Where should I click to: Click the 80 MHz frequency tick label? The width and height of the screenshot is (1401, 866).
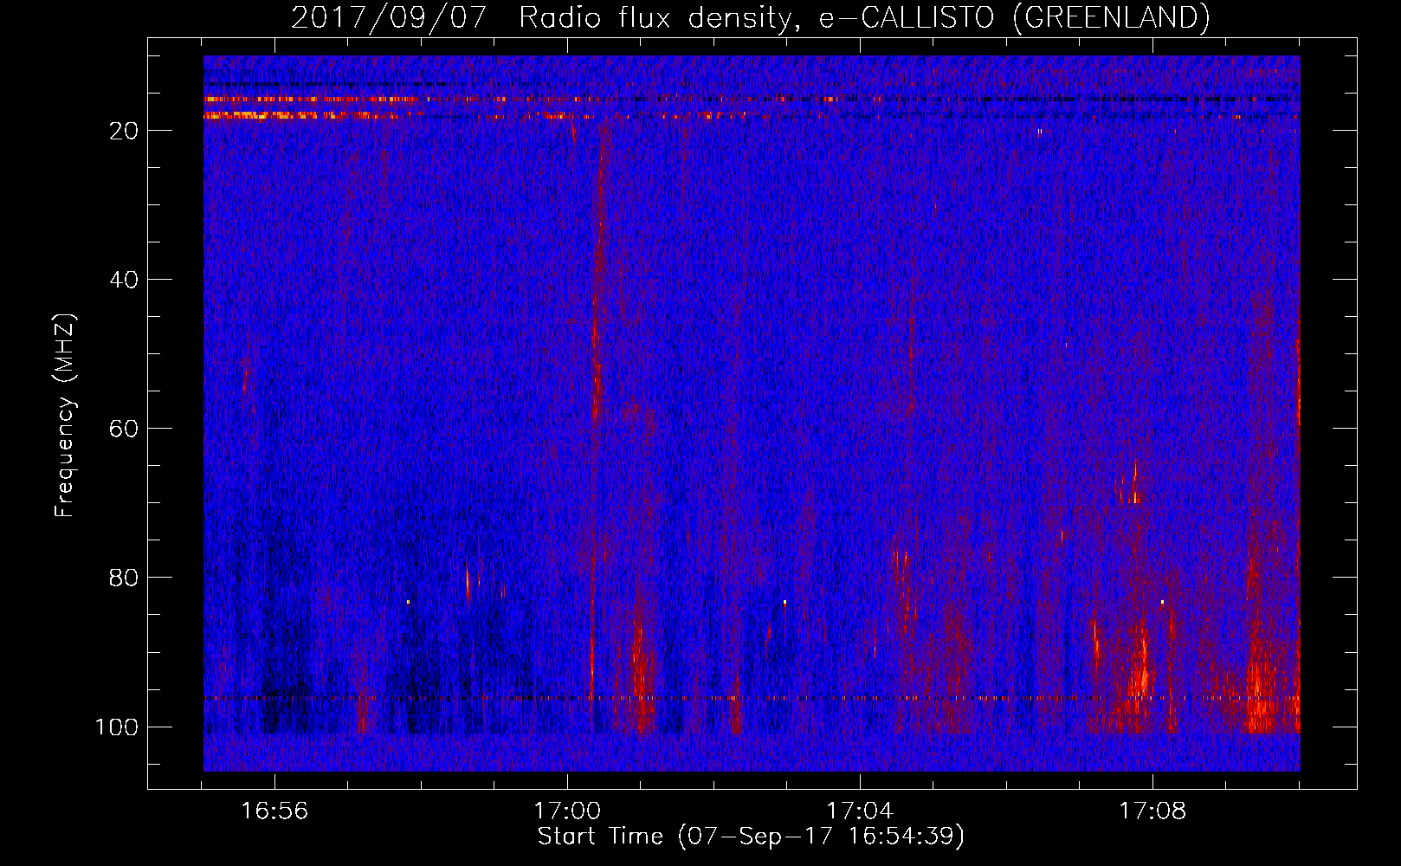click(124, 578)
